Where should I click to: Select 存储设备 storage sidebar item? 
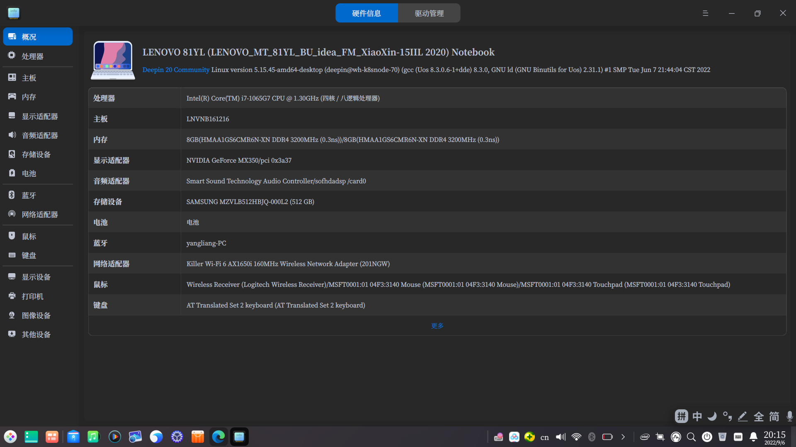[x=36, y=154]
